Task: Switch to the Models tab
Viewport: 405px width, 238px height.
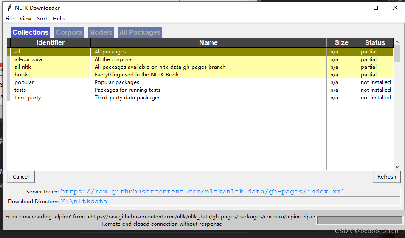Action: pyautogui.click(x=101, y=33)
